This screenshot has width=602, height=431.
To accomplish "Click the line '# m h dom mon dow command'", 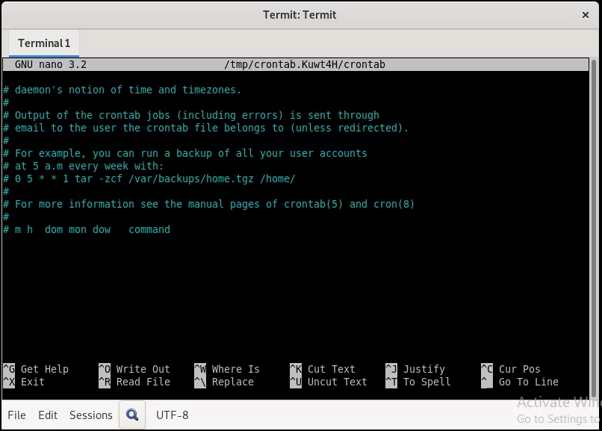I will 87,229.
